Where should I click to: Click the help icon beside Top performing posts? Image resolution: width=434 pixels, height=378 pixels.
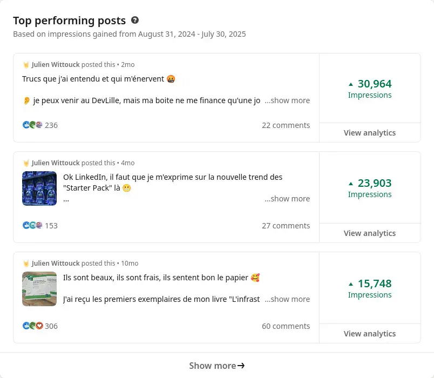(135, 21)
